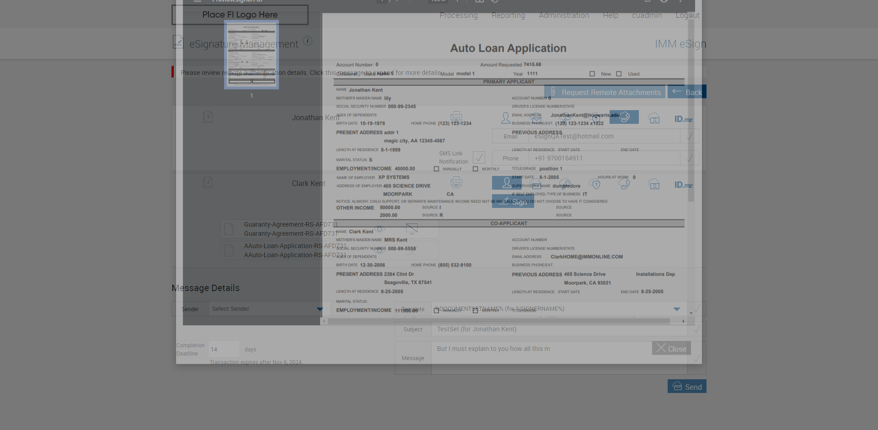This screenshot has height=430, width=878.
Task: Open the Template dropdown field
Action: coord(559,309)
